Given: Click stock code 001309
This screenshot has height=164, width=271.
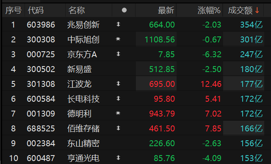Looking at the screenshot, I should pyautogui.click(x=41, y=114).
